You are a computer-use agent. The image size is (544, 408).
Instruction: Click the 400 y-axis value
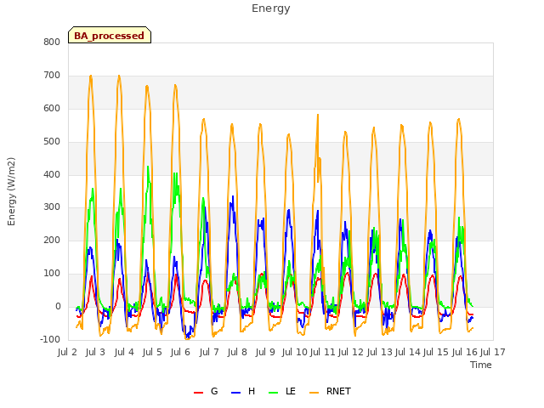(x=52, y=174)
